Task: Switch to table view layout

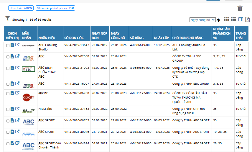Action: coord(241,19)
